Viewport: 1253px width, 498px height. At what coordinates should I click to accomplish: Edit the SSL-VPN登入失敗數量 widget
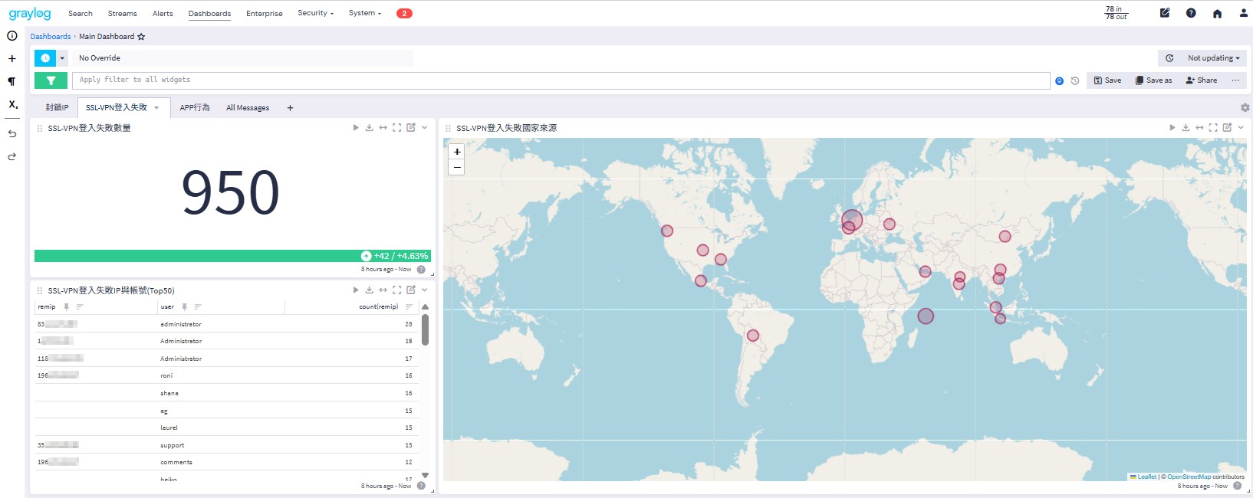411,128
